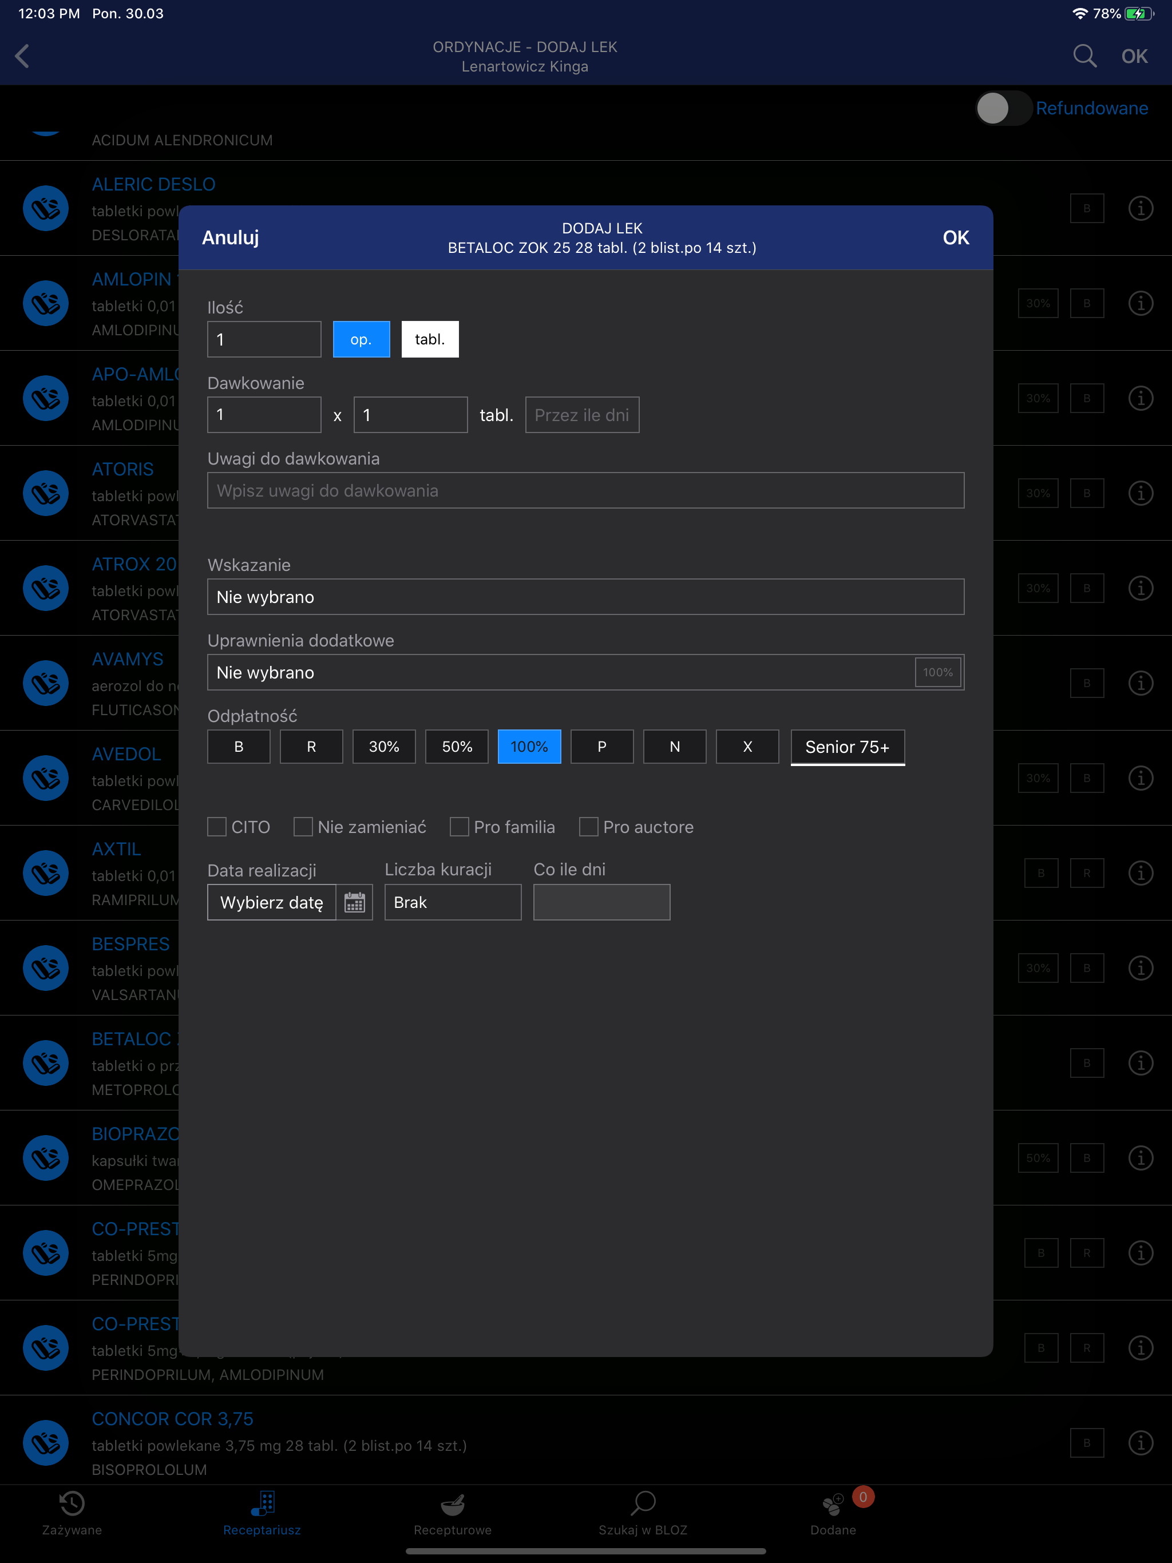Screen dimensions: 1172x1563
Task: Open the Wskazanie dropdown
Action: [586, 597]
